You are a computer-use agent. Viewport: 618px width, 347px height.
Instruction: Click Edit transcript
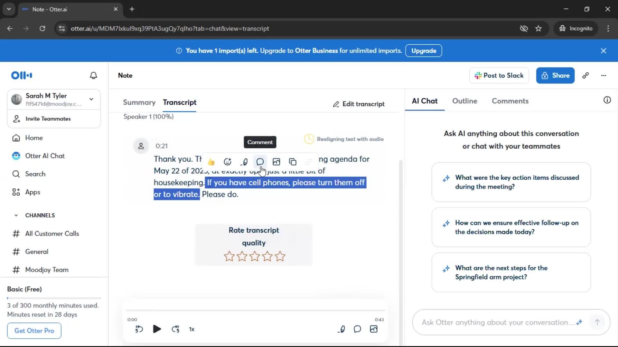click(x=359, y=104)
